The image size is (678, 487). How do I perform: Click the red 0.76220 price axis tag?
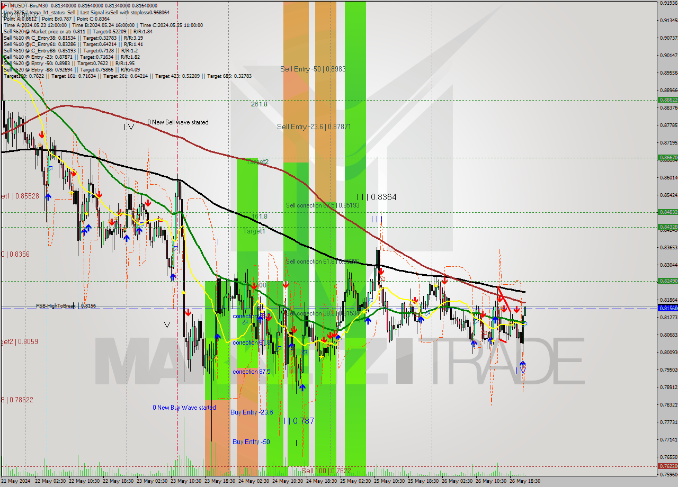pos(667,466)
